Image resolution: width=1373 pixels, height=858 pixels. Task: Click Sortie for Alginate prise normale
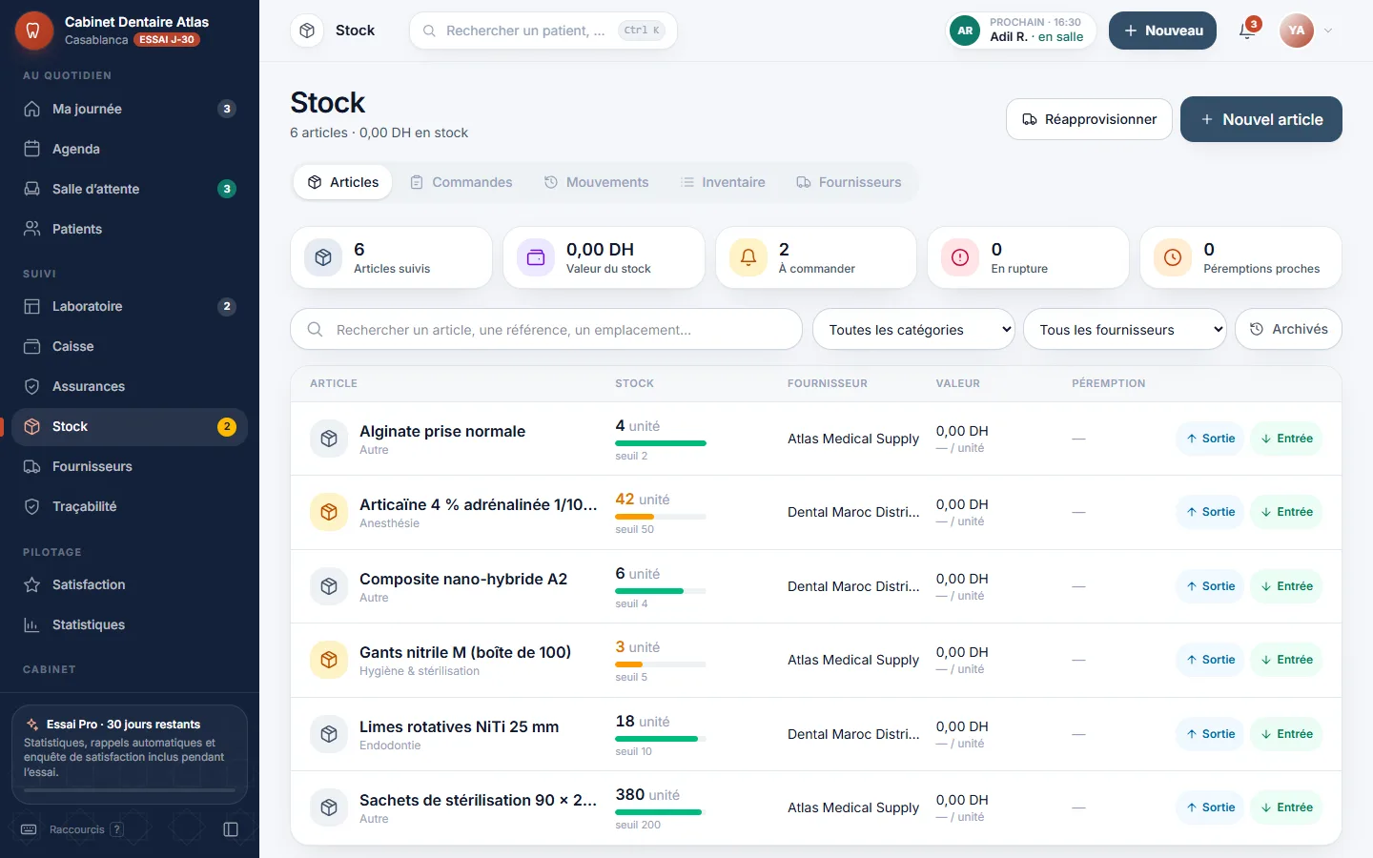(x=1210, y=439)
